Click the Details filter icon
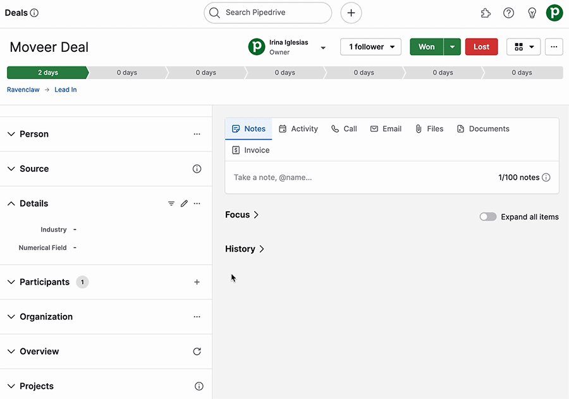The height and width of the screenshot is (399, 569). pyautogui.click(x=171, y=204)
